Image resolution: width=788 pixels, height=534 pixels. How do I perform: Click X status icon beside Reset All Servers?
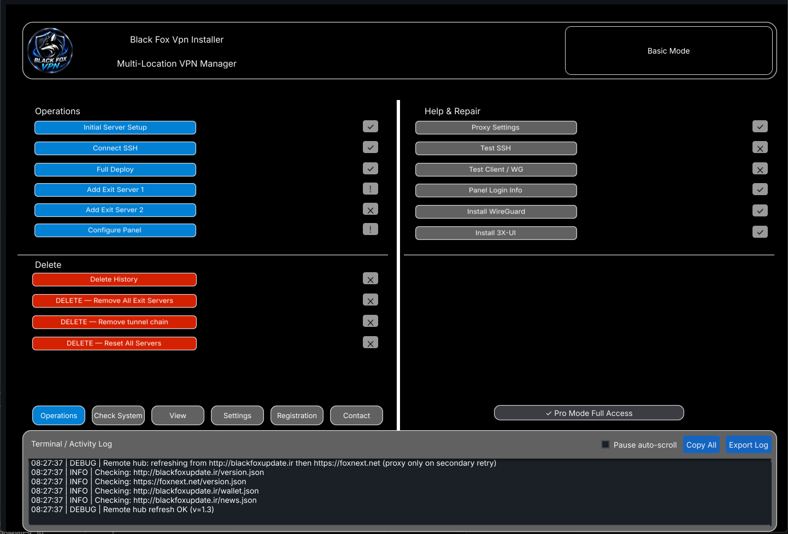pos(371,343)
